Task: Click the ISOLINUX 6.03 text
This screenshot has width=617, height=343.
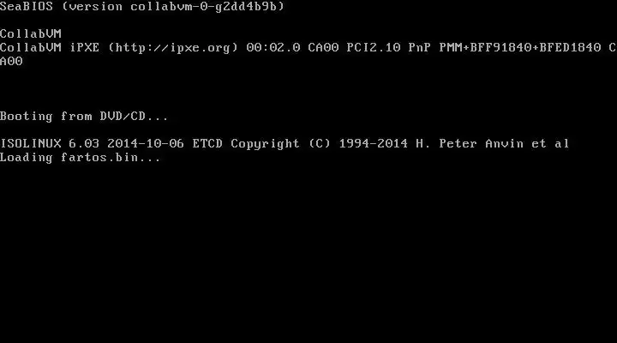Action: click(50, 144)
